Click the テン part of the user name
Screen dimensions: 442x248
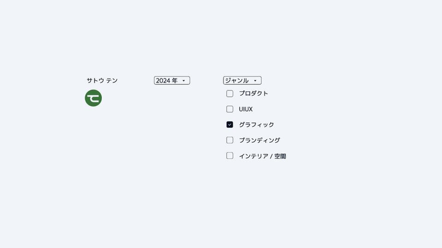click(112, 81)
